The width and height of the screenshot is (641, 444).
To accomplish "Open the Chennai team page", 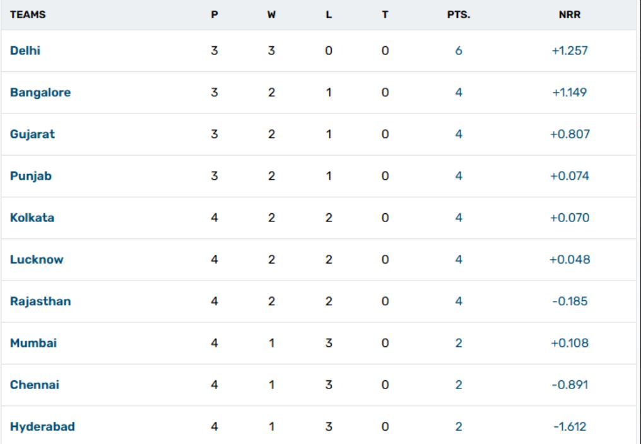I will tap(35, 385).
